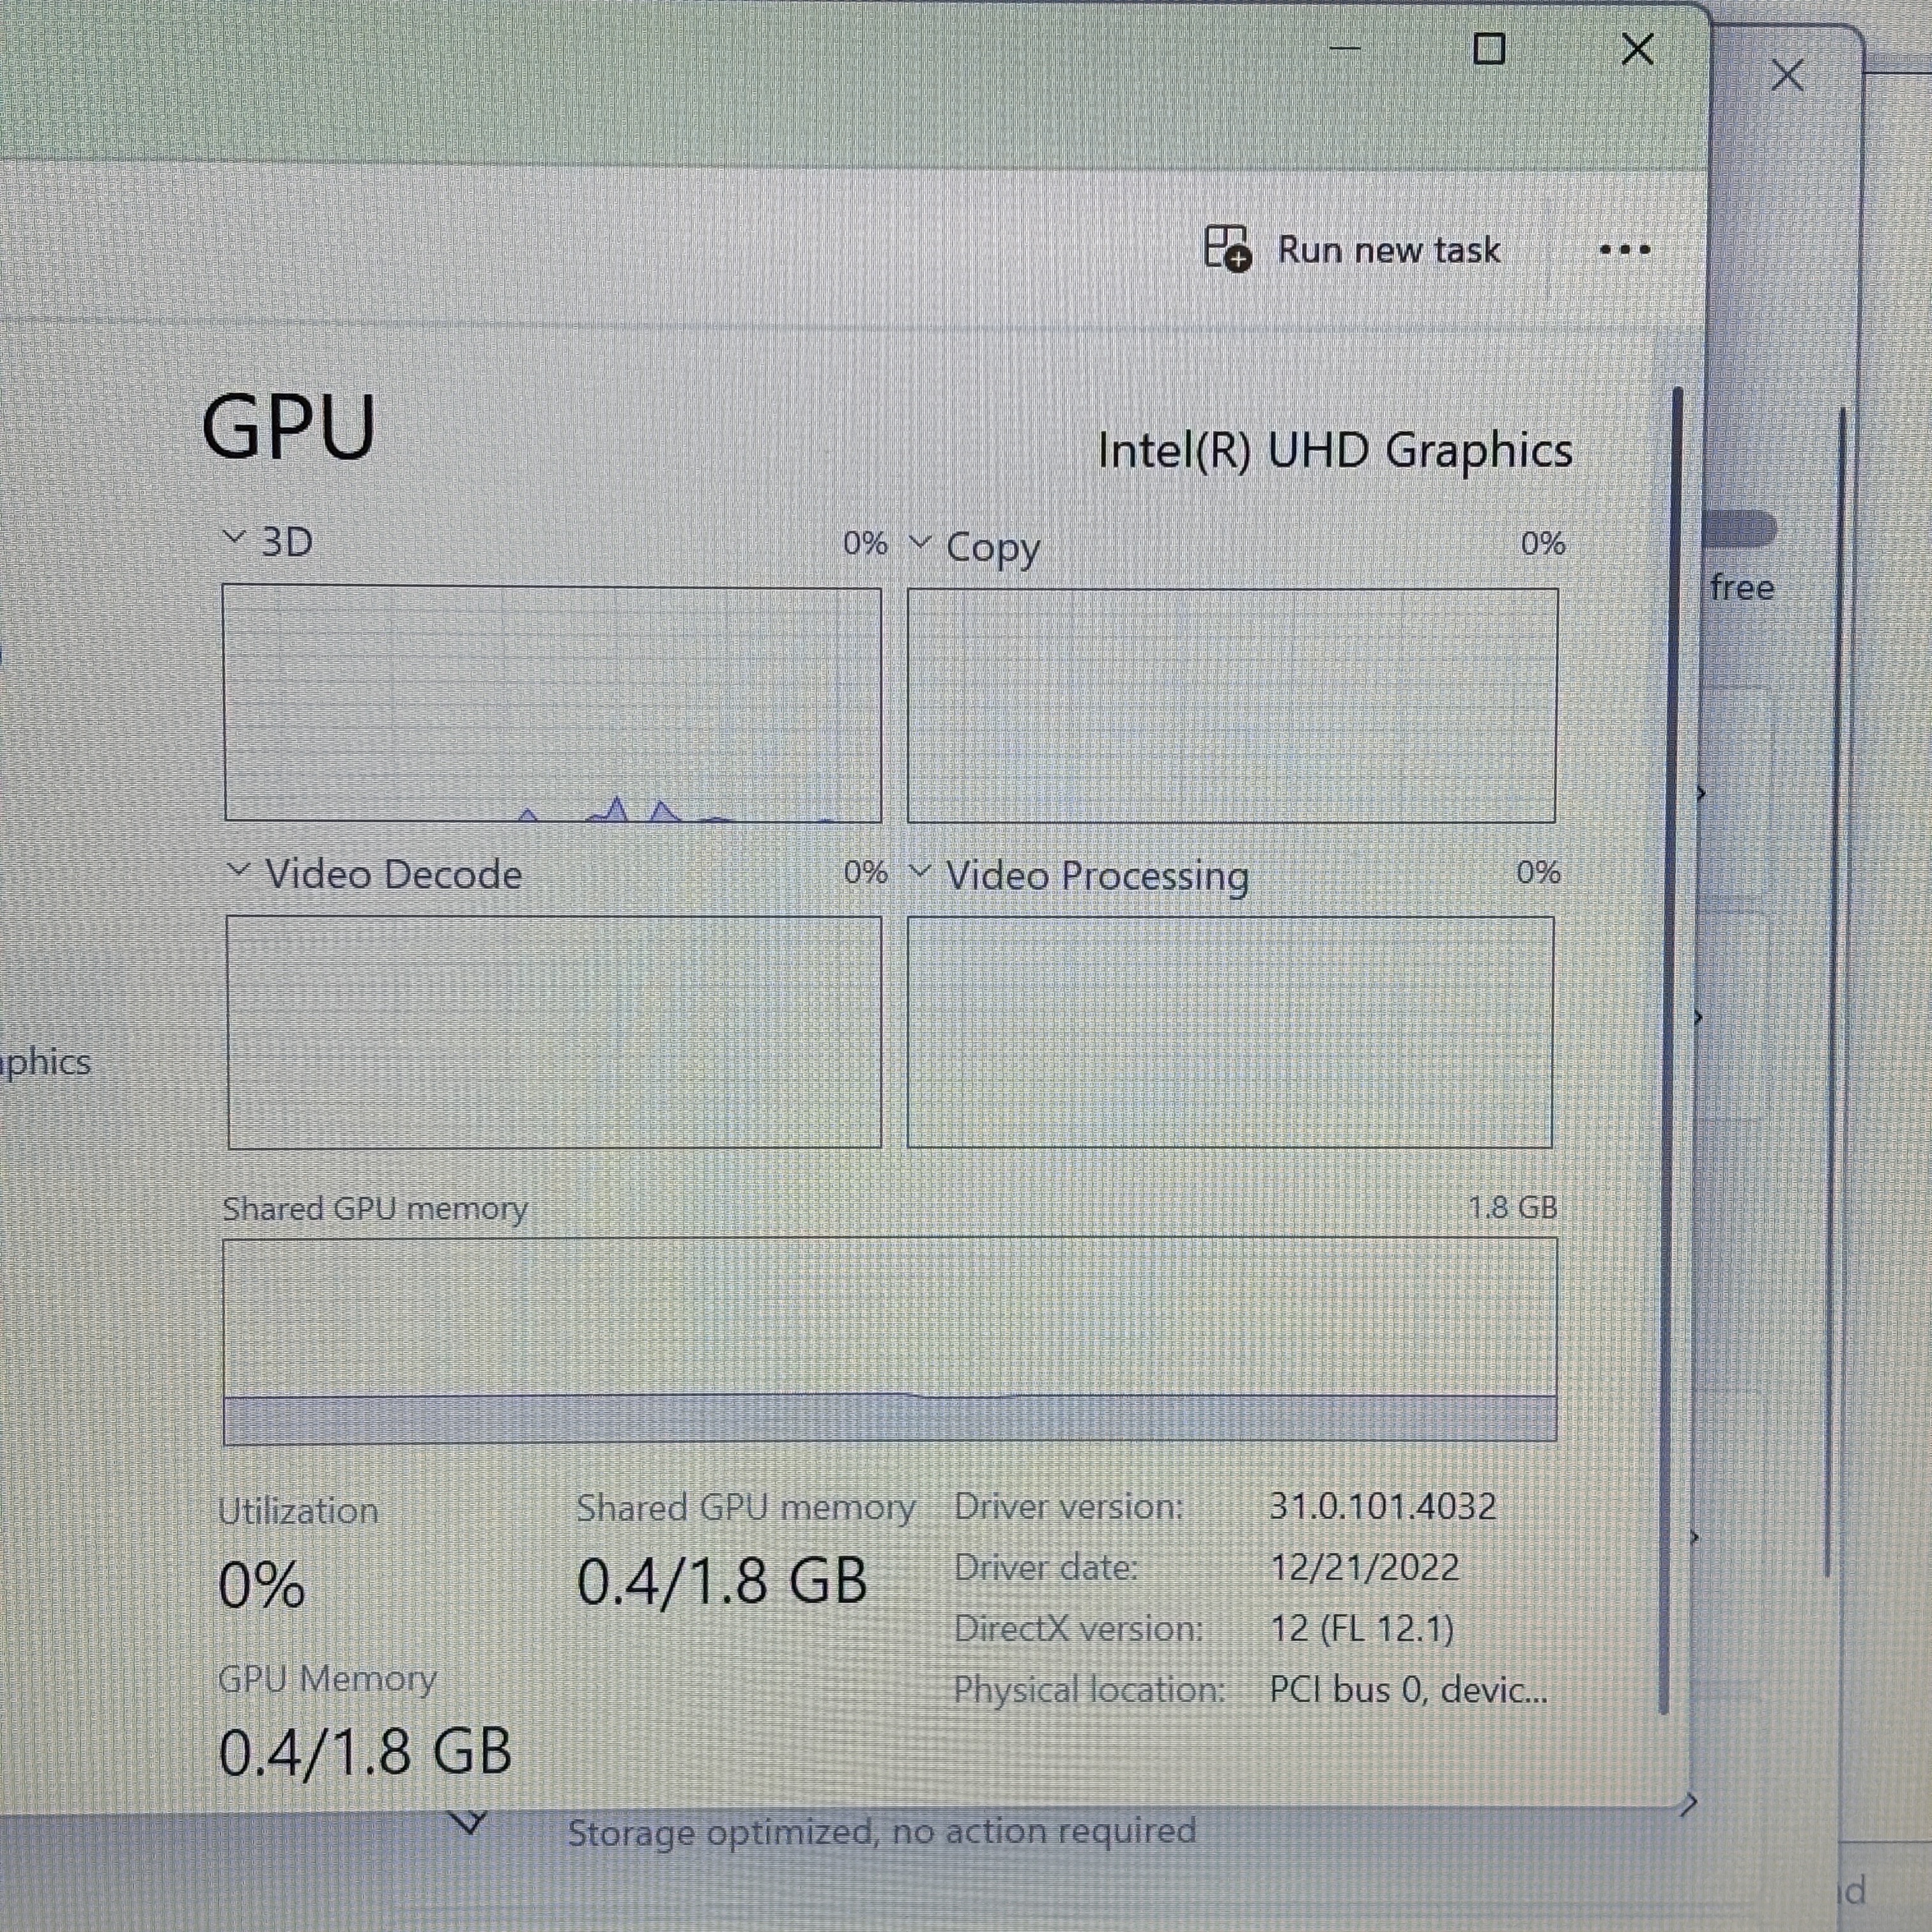Click the 0% reading next to Copy
Screen dimensions: 1932x1932
(x=1543, y=543)
